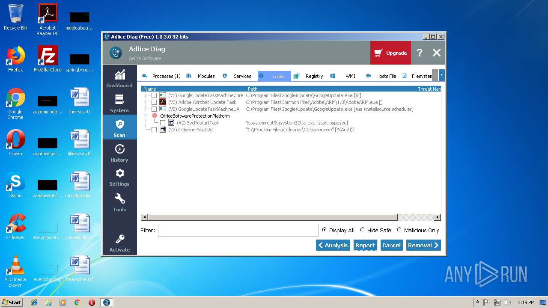Open the Recycle Bin desktop icon
548x308 pixels.
(15, 17)
